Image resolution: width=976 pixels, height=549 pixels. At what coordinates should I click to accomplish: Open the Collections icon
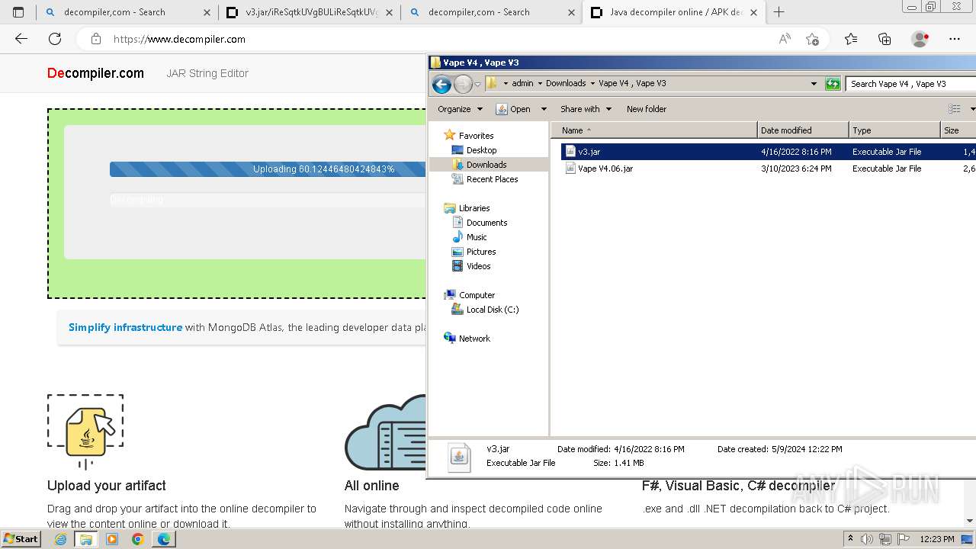click(x=884, y=39)
